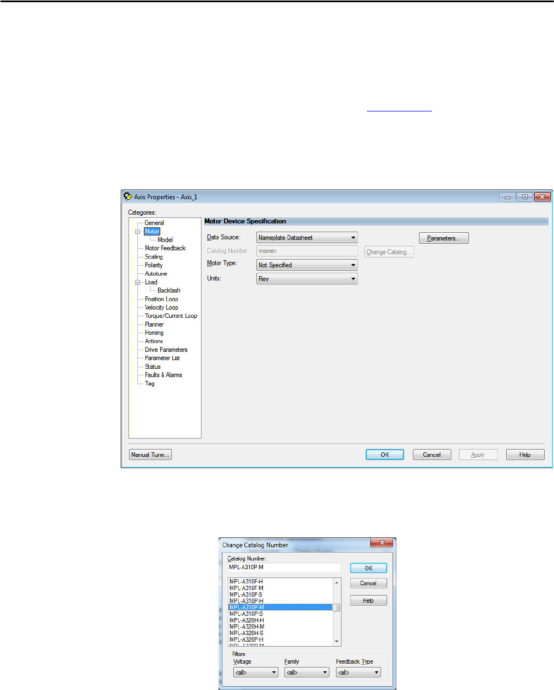Select General category in tree
This screenshot has height=690, width=554.
pos(154,223)
